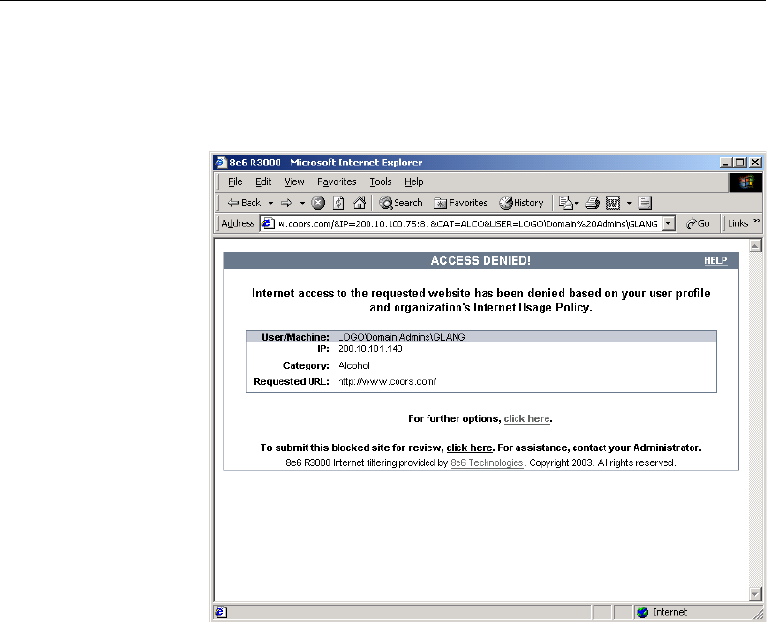The height and width of the screenshot is (622, 767).
Task: Click the Go button
Action: pos(697,223)
